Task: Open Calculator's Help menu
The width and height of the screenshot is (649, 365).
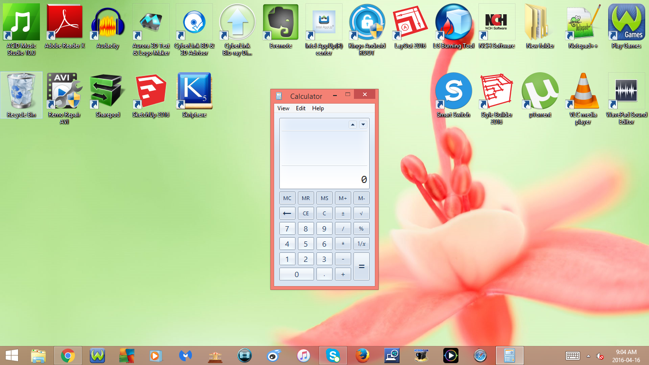Action: (318, 108)
